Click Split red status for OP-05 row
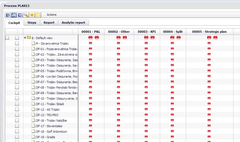The height and width of the screenshot is (142, 240). click(x=172, y=71)
